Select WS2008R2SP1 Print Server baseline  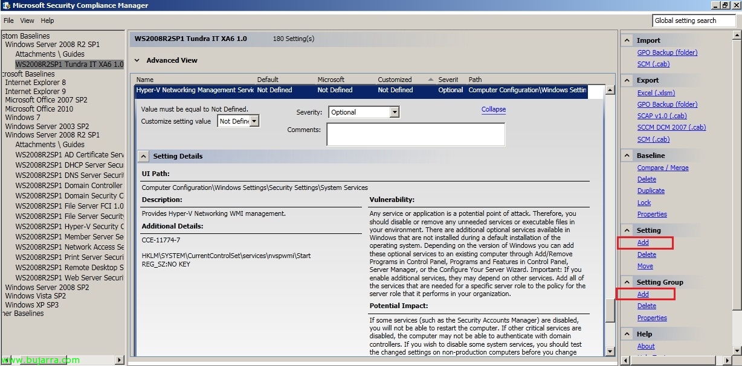click(69, 257)
